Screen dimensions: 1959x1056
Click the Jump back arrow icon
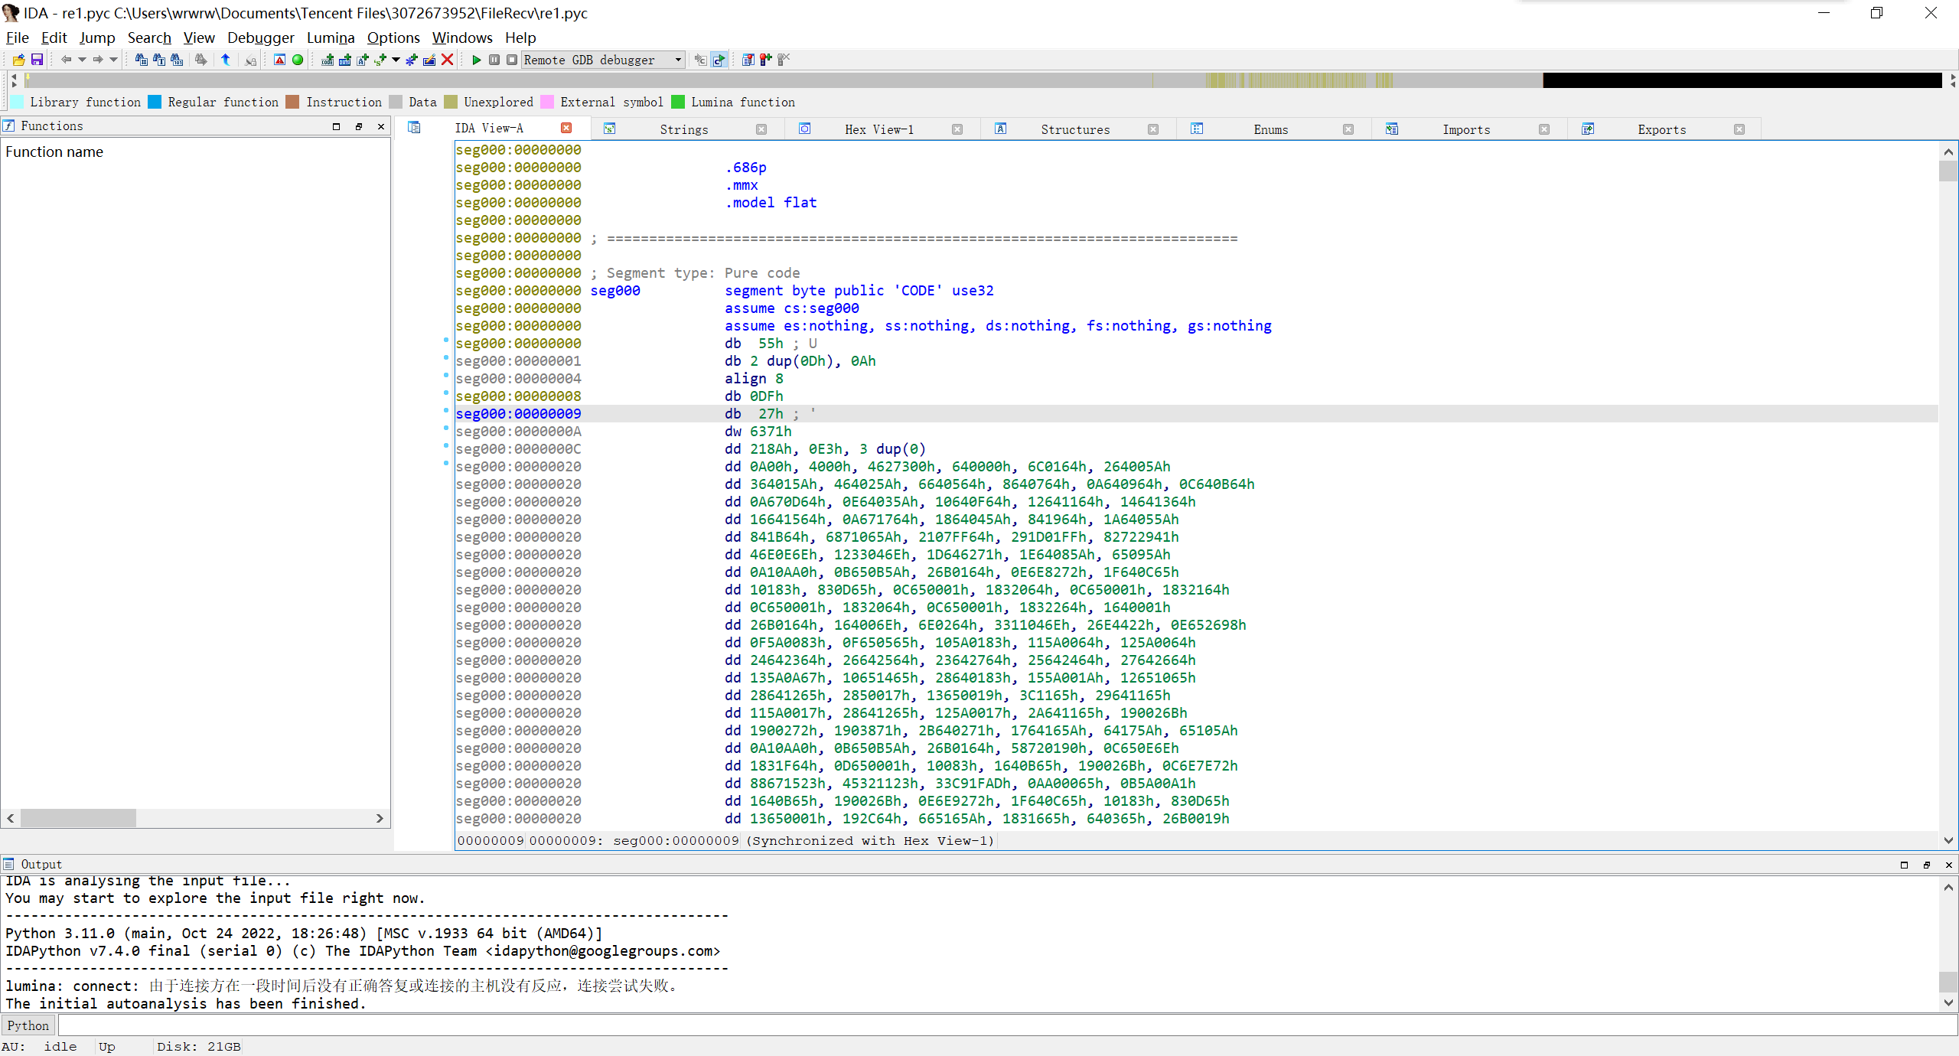(x=66, y=60)
